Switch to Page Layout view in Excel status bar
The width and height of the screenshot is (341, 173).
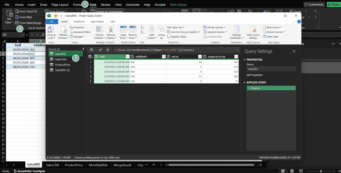point(292,171)
